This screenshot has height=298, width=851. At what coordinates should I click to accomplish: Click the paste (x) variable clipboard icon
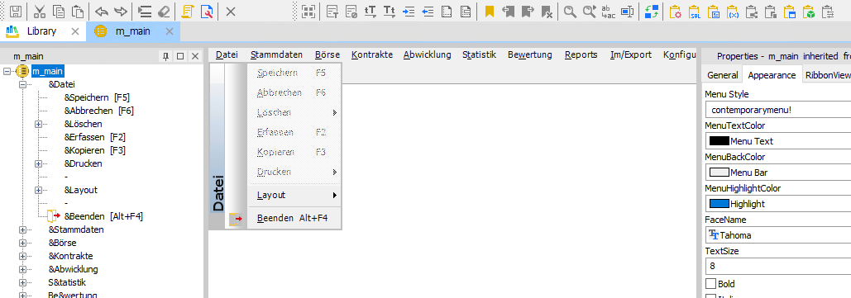pos(733,12)
